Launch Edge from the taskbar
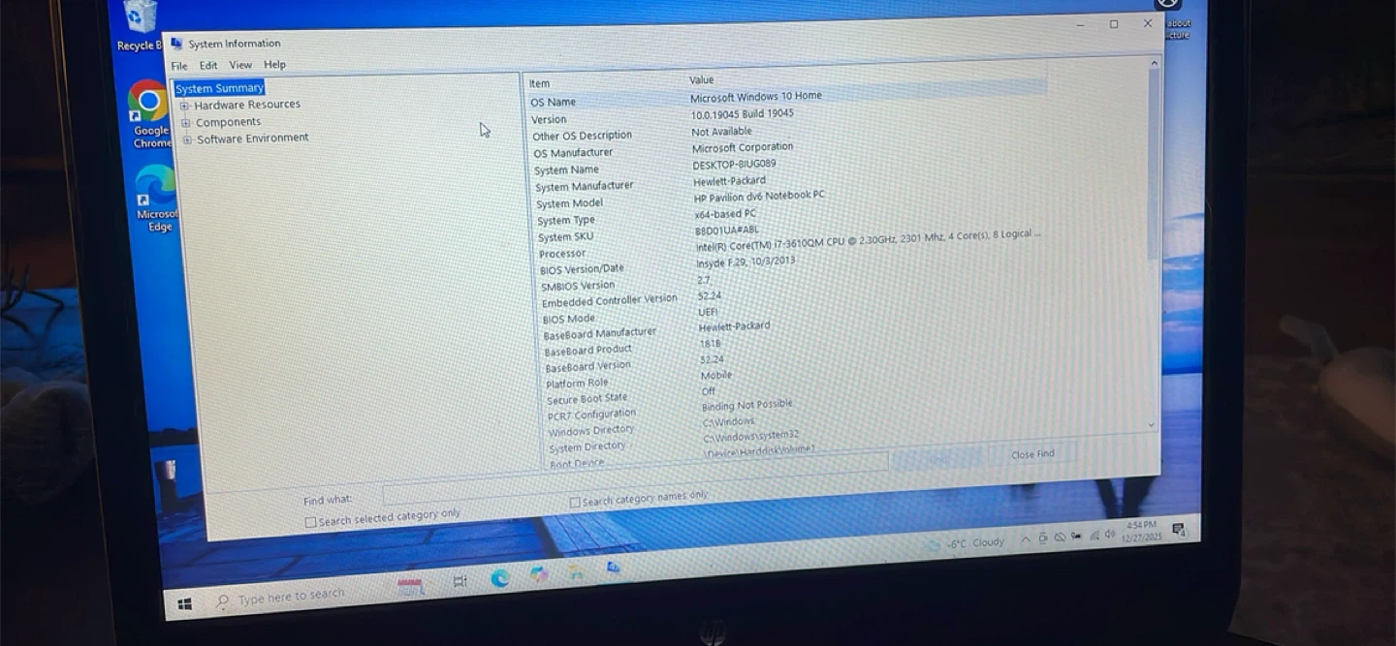1396x646 pixels. pyautogui.click(x=500, y=578)
